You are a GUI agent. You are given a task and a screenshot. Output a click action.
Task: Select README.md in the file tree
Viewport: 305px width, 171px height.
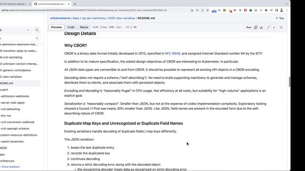(20, 83)
